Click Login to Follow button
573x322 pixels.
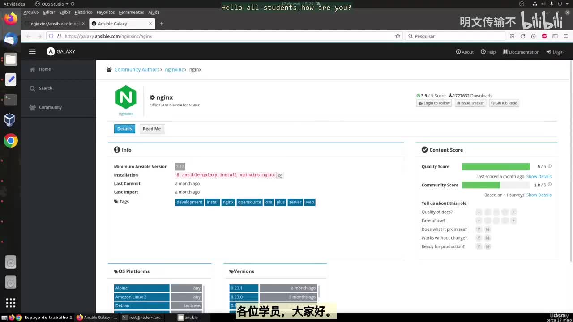click(x=434, y=103)
